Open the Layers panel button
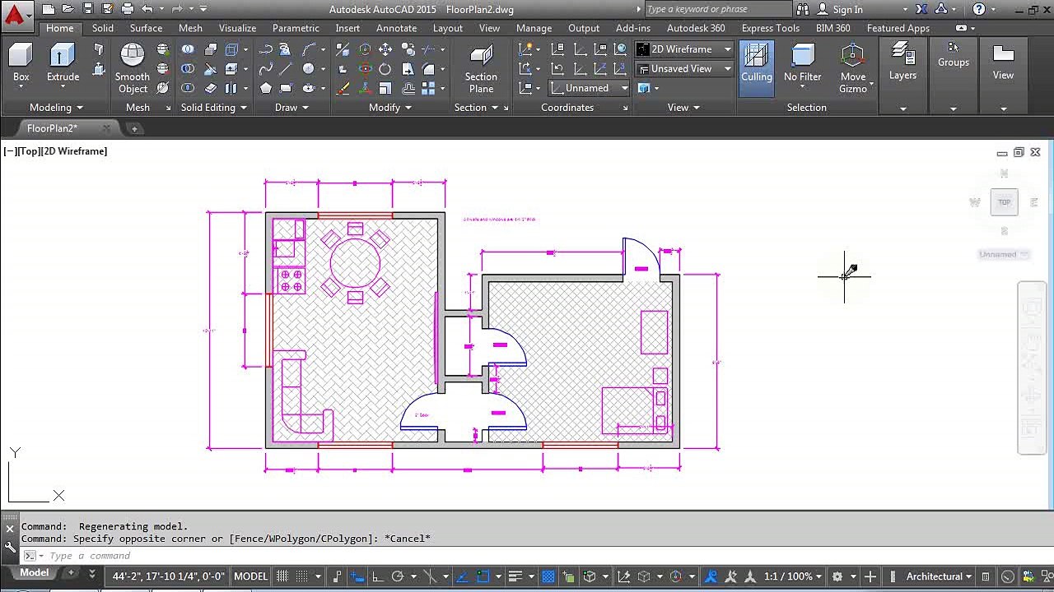Viewport: 1054px width, 592px height. [x=902, y=63]
